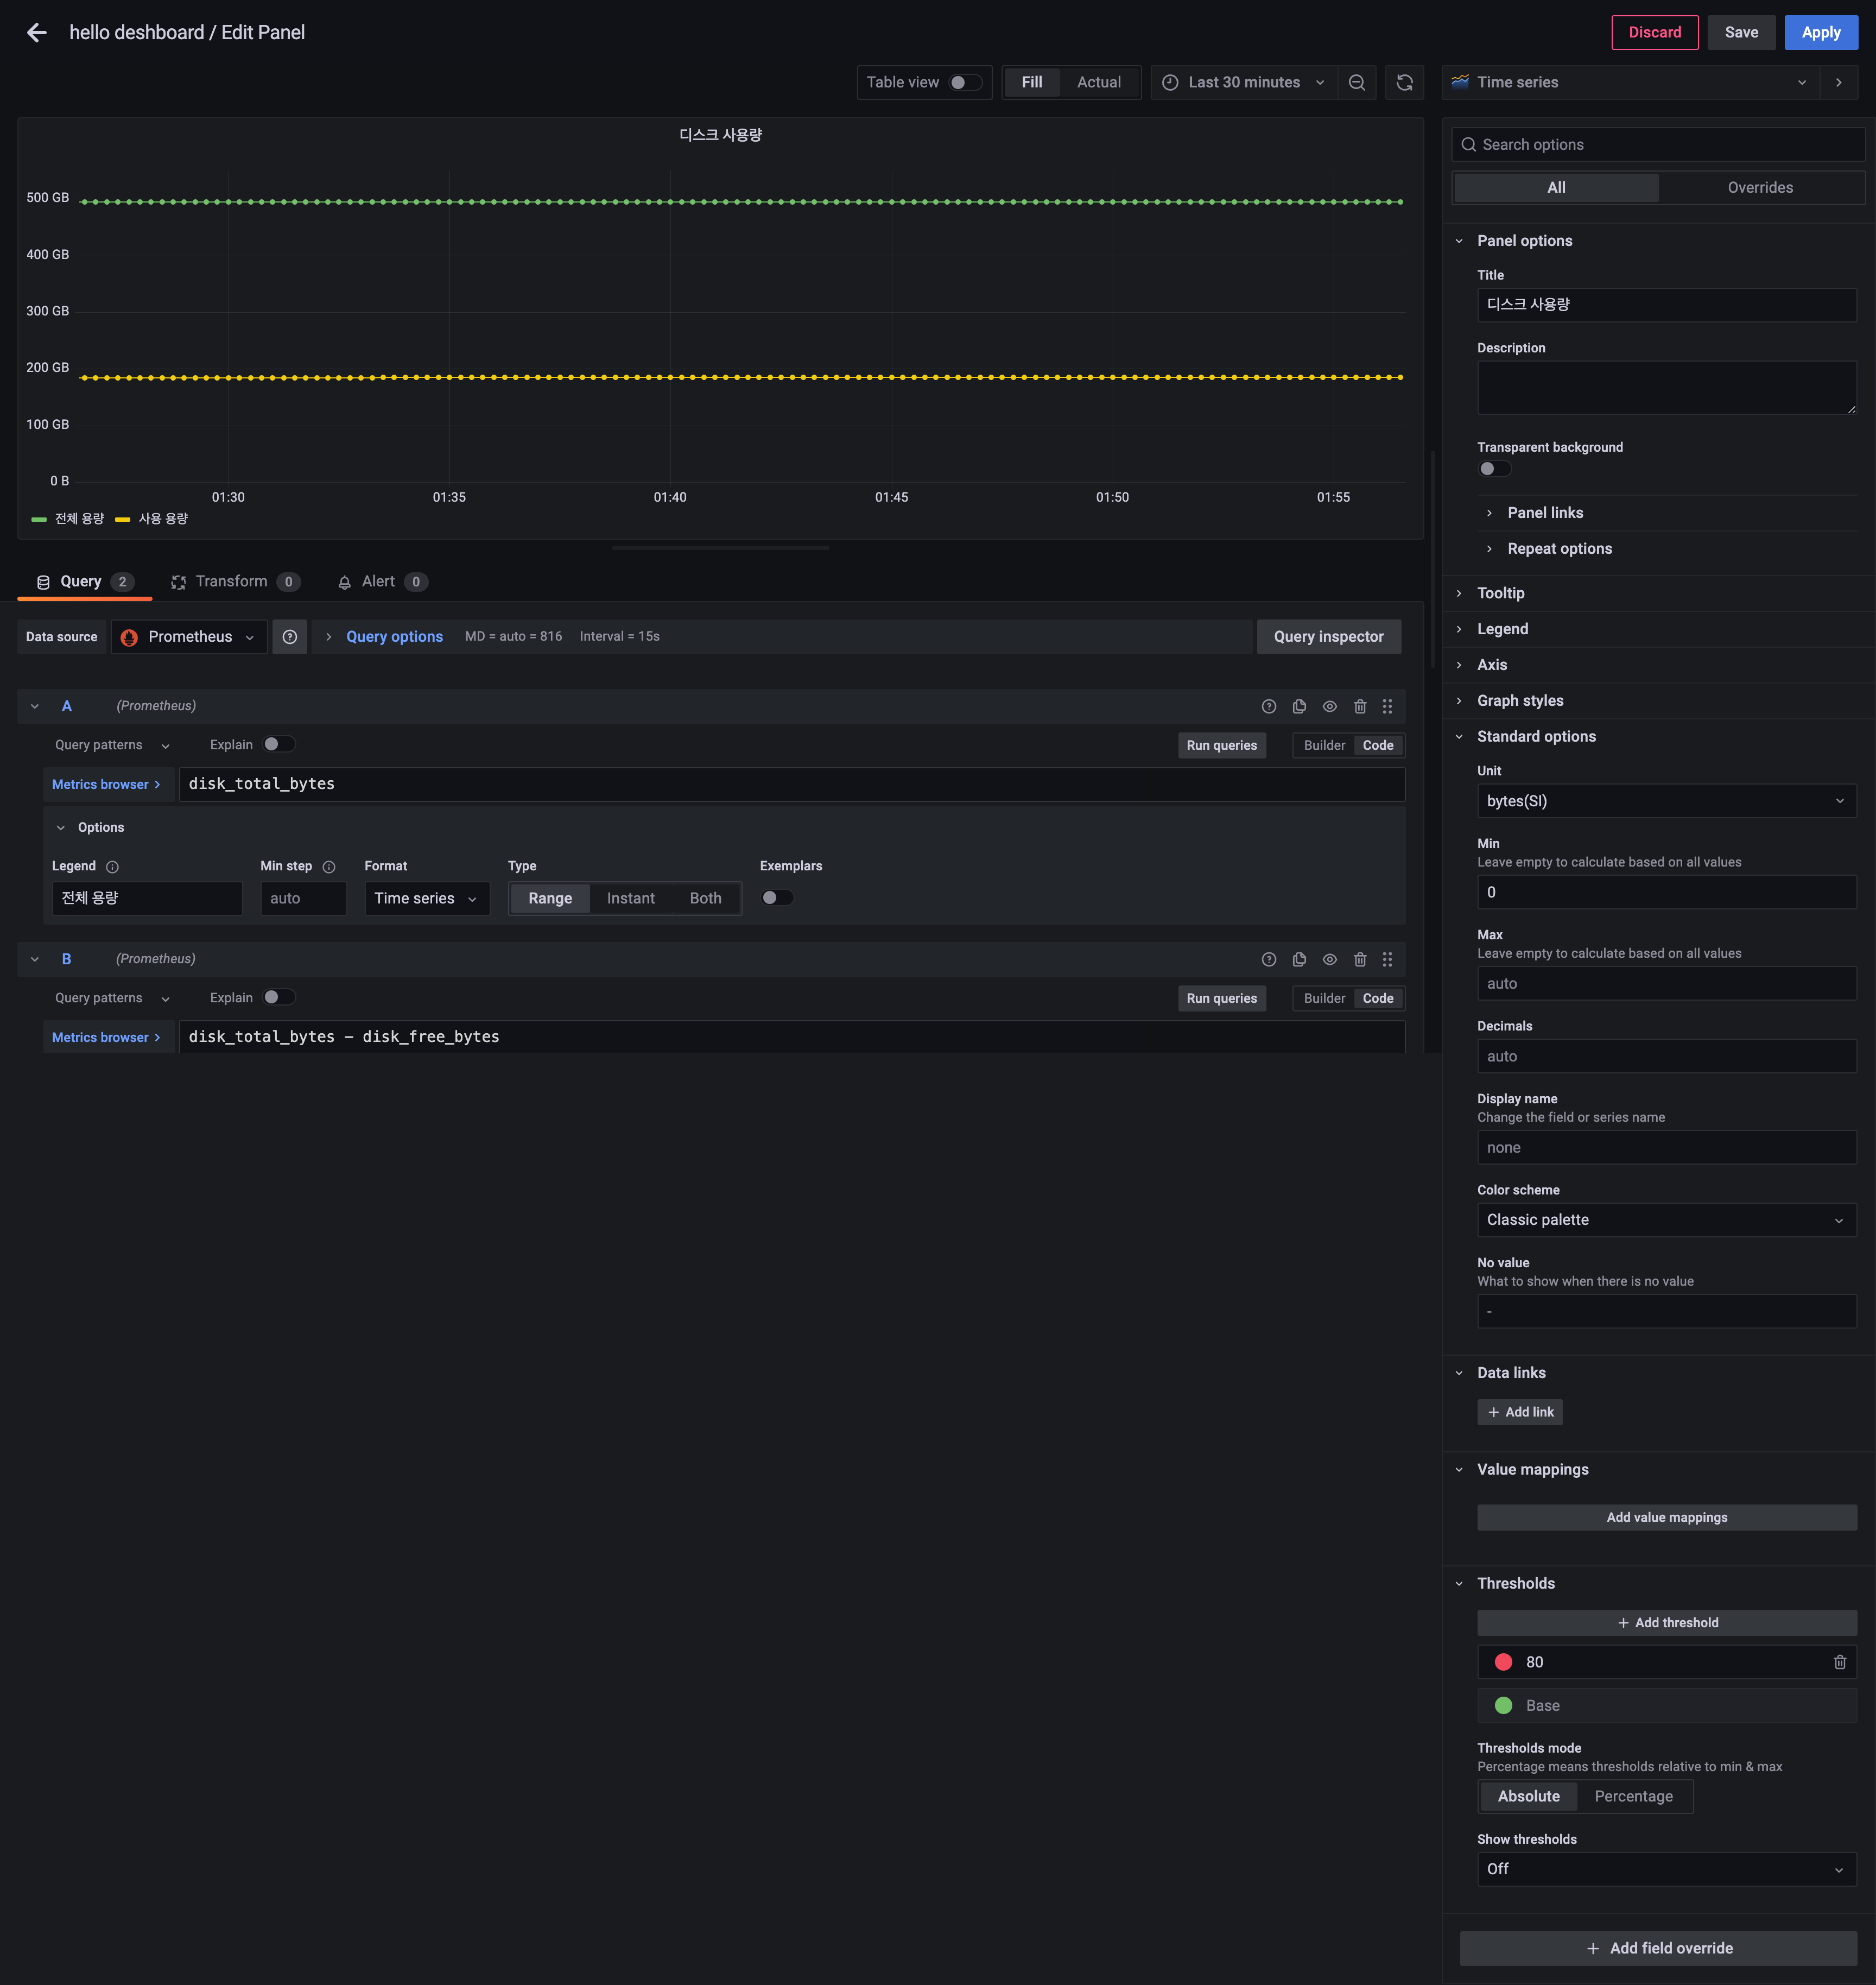Viewport: 1876px width, 1985px height.
Task: Switch to the Transform tab
Action: (231, 582)
